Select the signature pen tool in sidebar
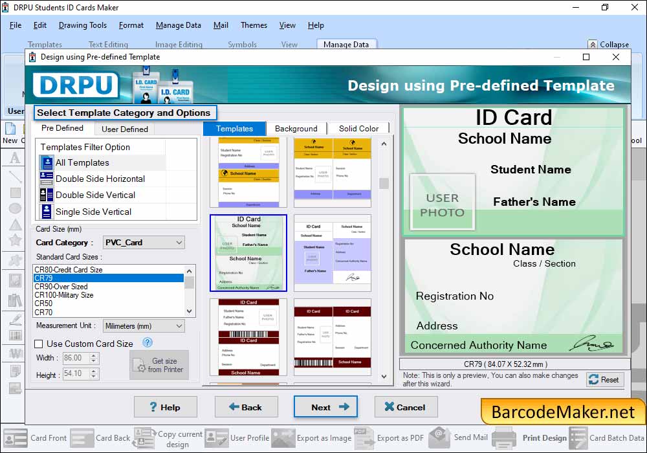 15,320
